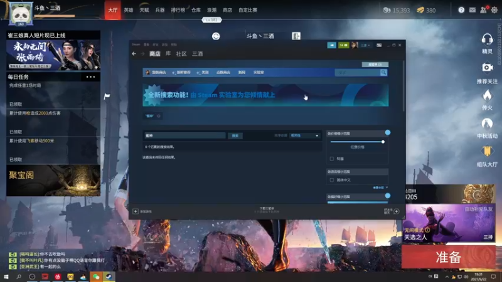Open the 兵器 weapons tab
This screenshot has width=502, height=282.
pos(160,10)
